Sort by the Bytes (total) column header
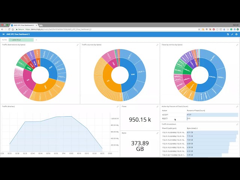 point(192,128)
